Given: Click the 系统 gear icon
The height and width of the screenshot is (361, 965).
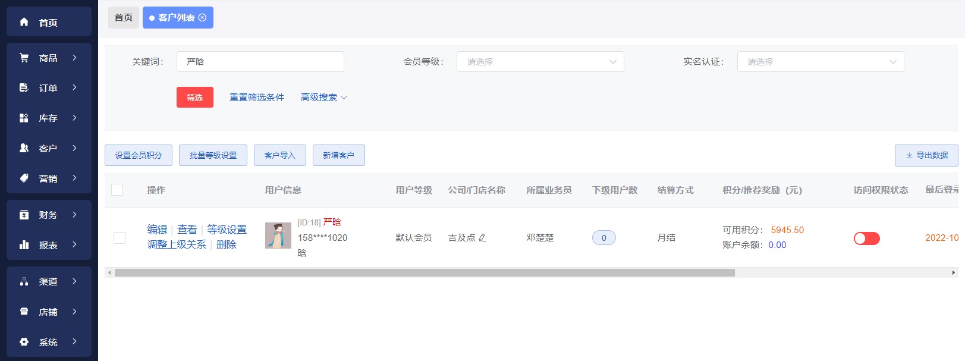Looking at the screenshot, I should pyautogui.click(x=24, y=342).
